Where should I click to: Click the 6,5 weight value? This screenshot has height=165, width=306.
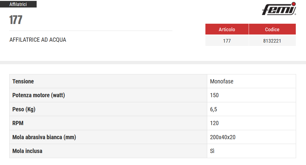(x=214, y=109)
